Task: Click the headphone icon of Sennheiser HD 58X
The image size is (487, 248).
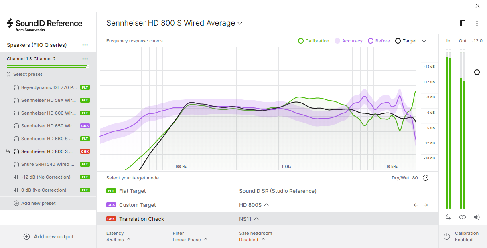Action: 16,100
